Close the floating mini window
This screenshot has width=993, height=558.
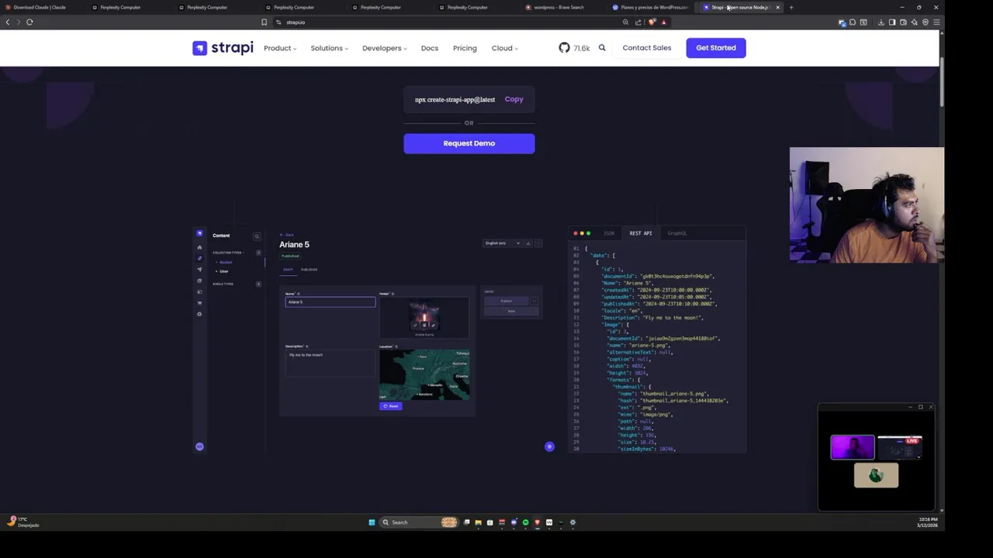(x=931, y=407)
